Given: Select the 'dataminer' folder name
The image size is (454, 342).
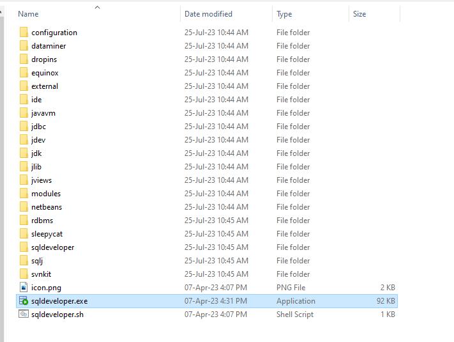Looking at the screenshot, I should [x=49, y=46].
